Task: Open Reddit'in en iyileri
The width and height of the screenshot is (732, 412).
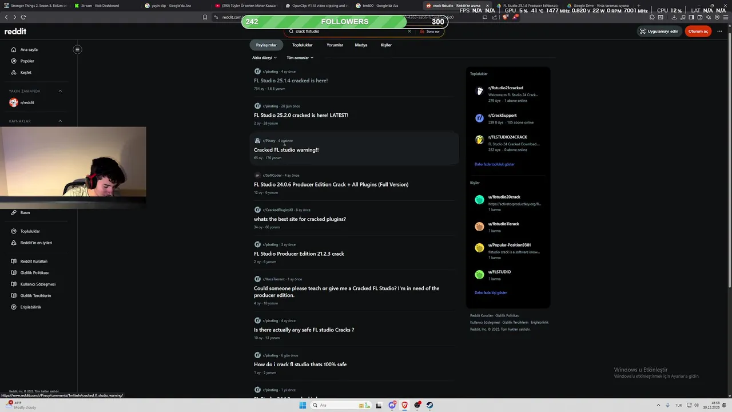Action: [x=36, y=243]
